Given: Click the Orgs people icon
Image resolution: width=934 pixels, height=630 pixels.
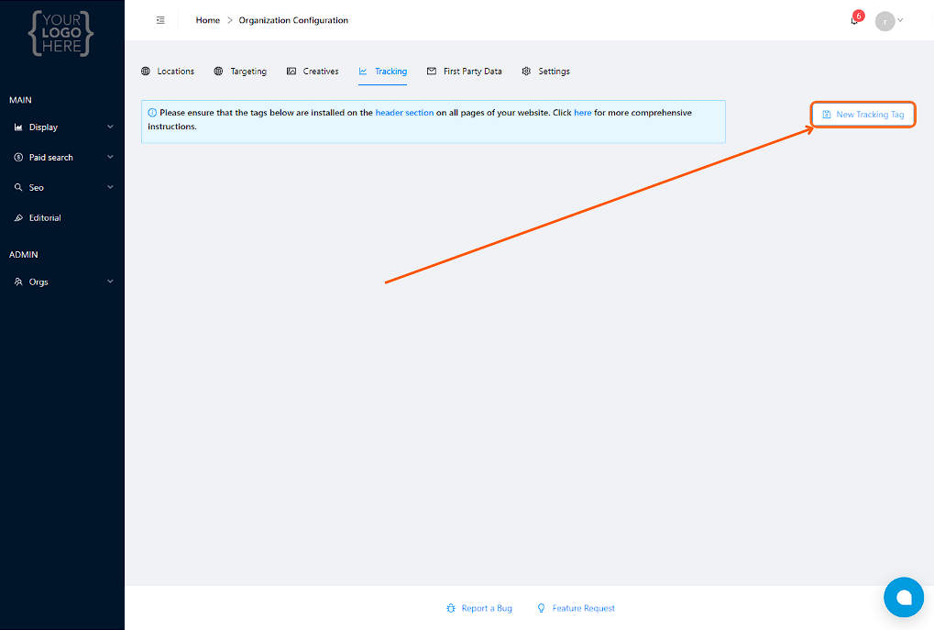Looking at the screenshot, I should pos(18,282).
